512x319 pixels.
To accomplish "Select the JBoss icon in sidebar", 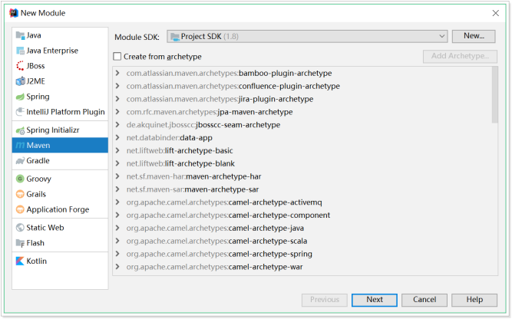I will pos(20,66).
